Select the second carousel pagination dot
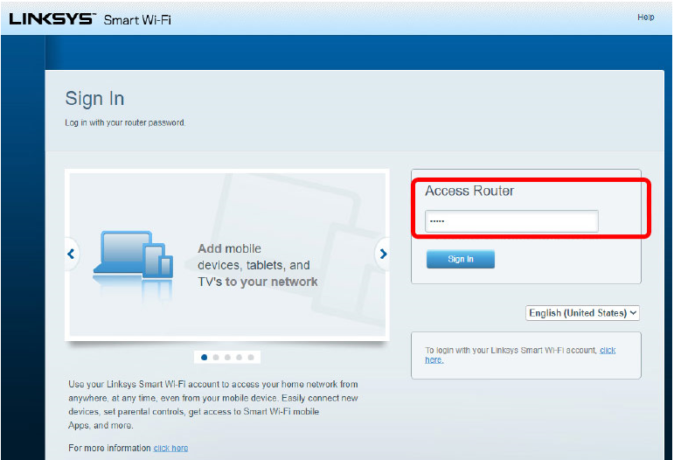This screenshot has height=460, width=674. pyautogui.click(x=216, y=358)
